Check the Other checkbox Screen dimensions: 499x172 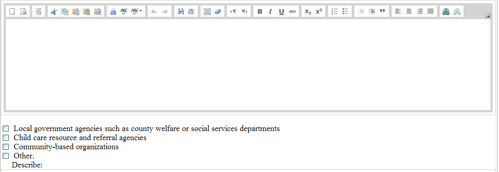pyautogui.click(x=6, y=156)
